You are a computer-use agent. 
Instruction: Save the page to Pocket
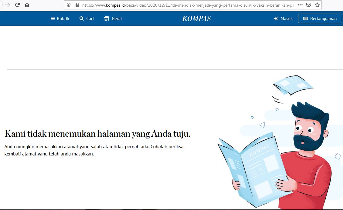tap(308, 5)
